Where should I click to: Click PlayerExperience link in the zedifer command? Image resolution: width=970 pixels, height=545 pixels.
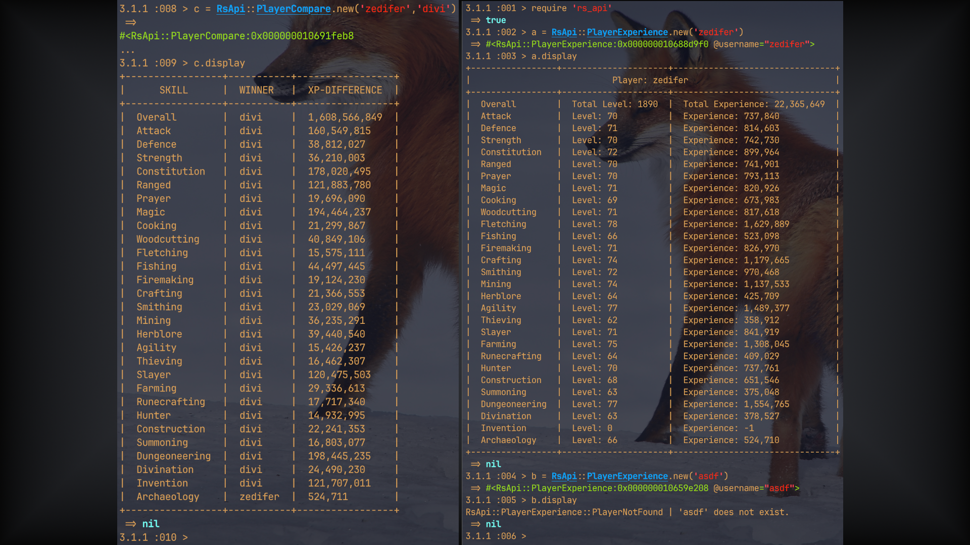pyautogui.click(x=627, y=32)
